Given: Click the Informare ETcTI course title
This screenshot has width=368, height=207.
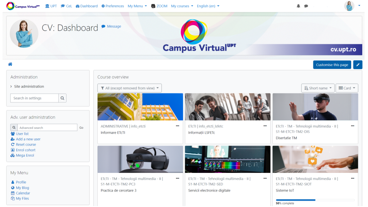Looking at the screenshot, I should pos(113,133).
